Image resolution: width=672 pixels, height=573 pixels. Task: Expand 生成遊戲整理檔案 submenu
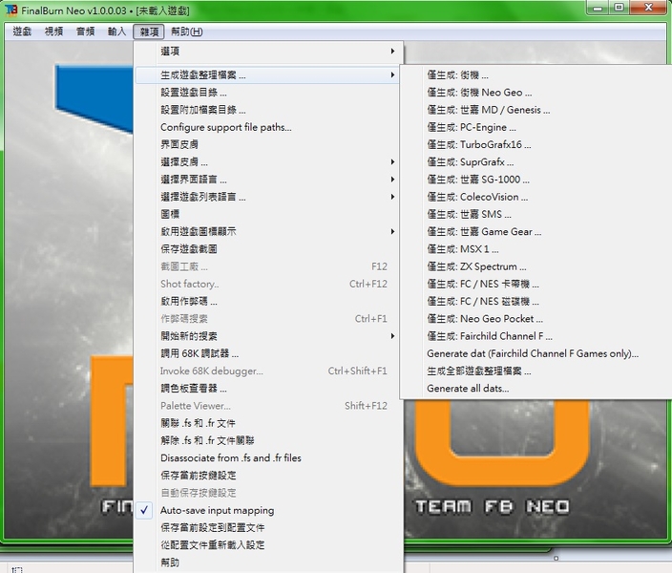click(269, 75)
